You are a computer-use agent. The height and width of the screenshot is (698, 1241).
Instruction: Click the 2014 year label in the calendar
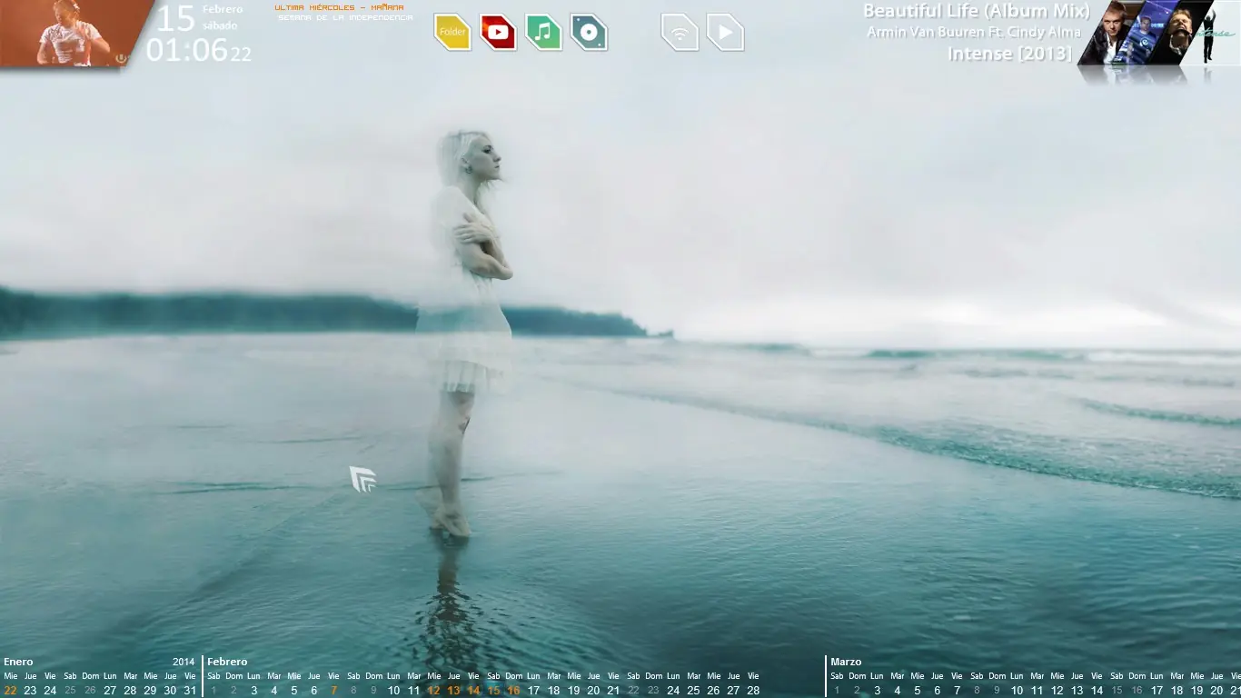(184, 662)
